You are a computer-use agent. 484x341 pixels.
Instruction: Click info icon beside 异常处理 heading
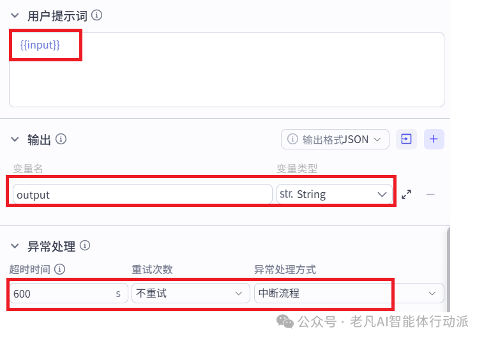[85, 246]
